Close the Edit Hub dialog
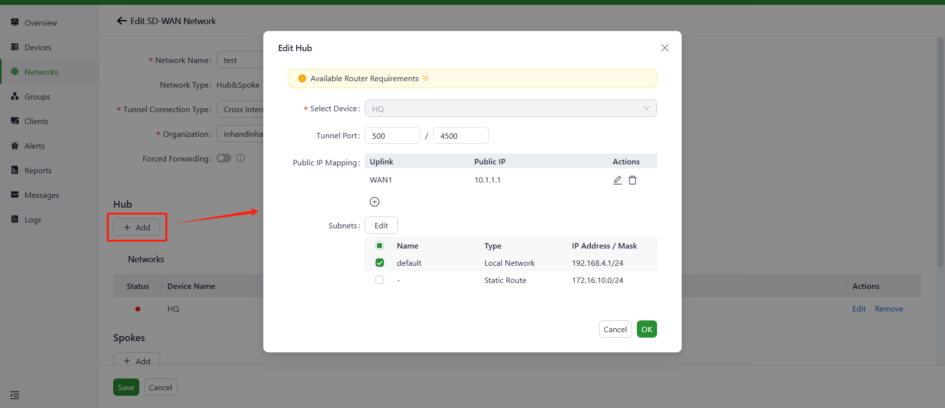Viewport: 945px width, 408px height. [664, 48]
